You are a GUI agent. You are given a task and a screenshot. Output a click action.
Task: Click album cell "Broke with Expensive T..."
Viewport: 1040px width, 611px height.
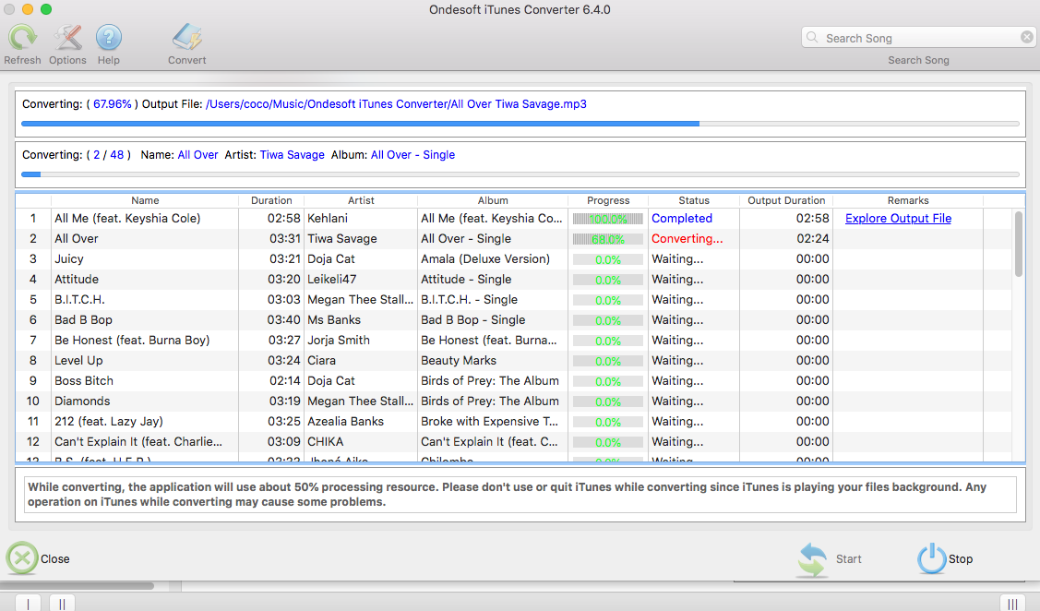pos(489,421)
